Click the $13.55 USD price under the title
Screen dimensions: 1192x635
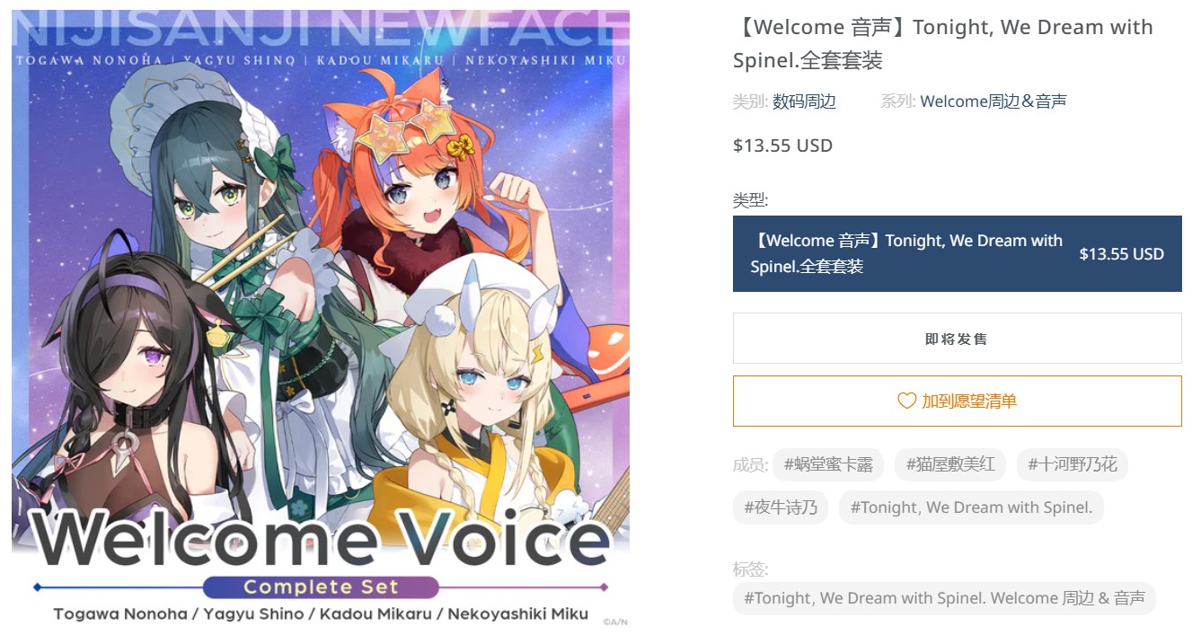tap(782, 146)
